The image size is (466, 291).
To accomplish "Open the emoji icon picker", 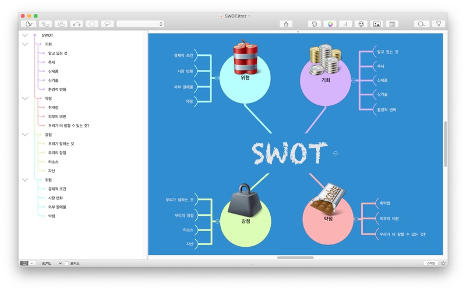I will 361,24.
